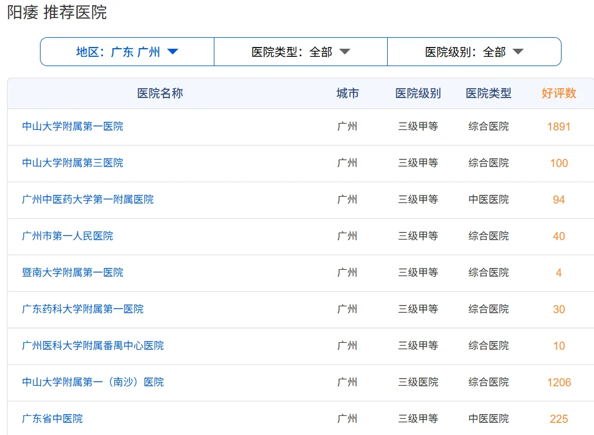The image size is (594, 435).
Task: Click rating count 100
Action: 559,164
